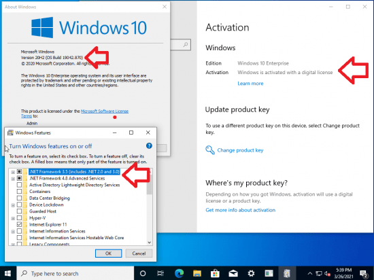
Task: Expand .NET Framework 3.5 tree node
Action: click(13, 172)
